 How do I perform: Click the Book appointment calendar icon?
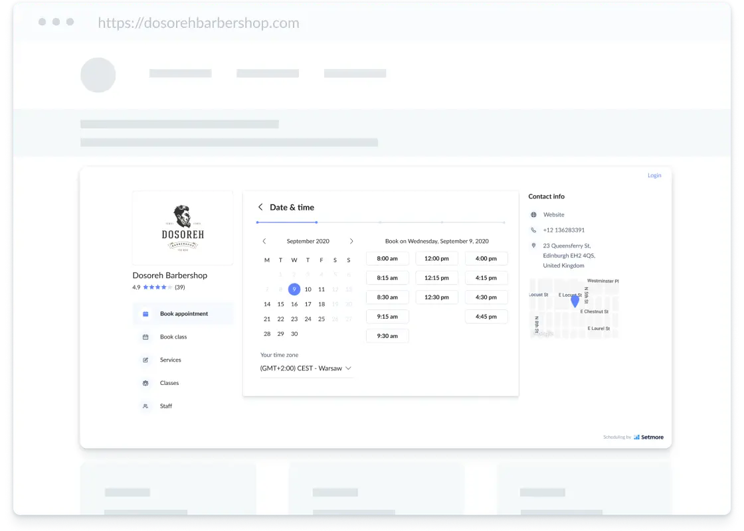click(145, 314)
